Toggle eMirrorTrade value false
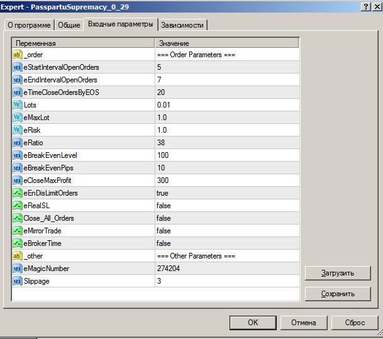The width and height of the screenshot is (383, 339). click(227, 231)
